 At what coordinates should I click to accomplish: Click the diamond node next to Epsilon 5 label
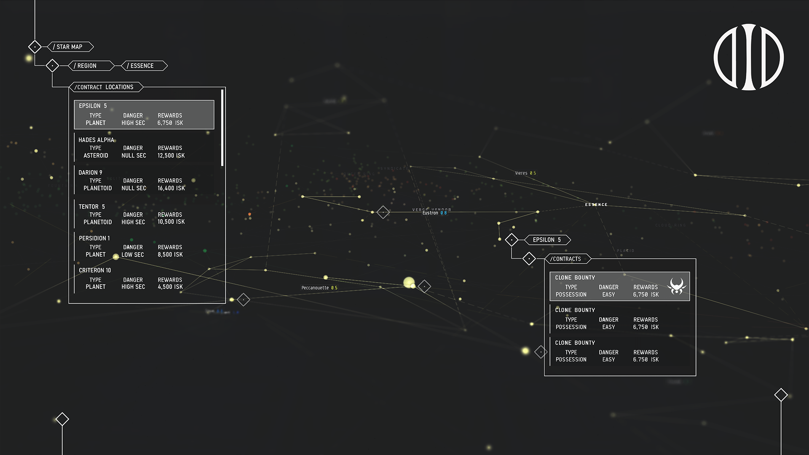(512, 240)
